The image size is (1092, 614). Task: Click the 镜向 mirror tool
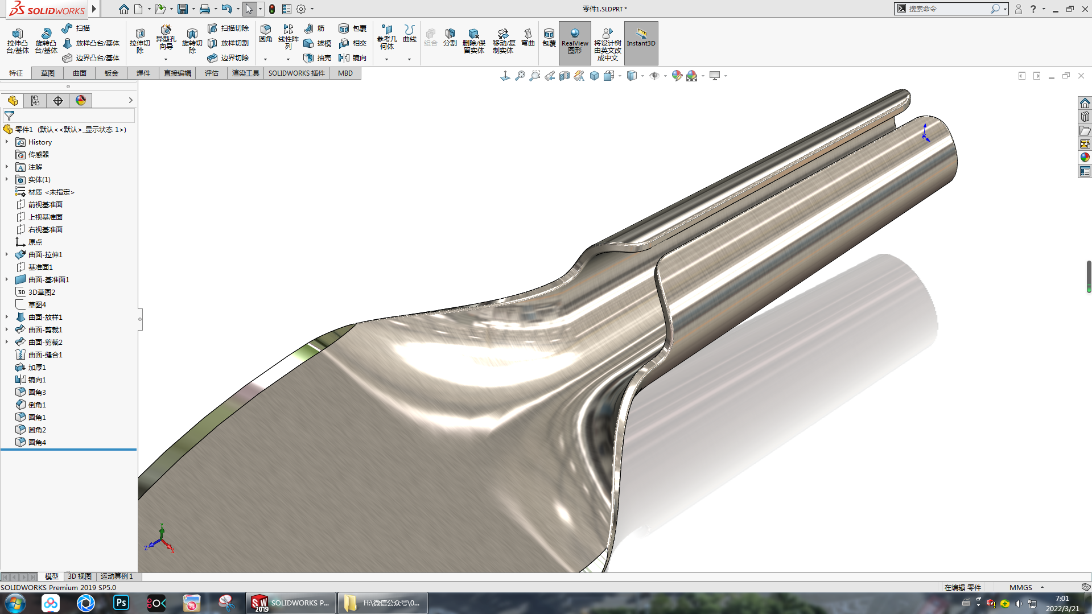click(x=353, y=57)
